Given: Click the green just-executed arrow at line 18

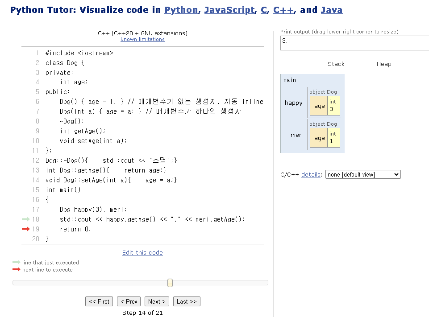Looking at the screenshot, I should coord(26,219).
